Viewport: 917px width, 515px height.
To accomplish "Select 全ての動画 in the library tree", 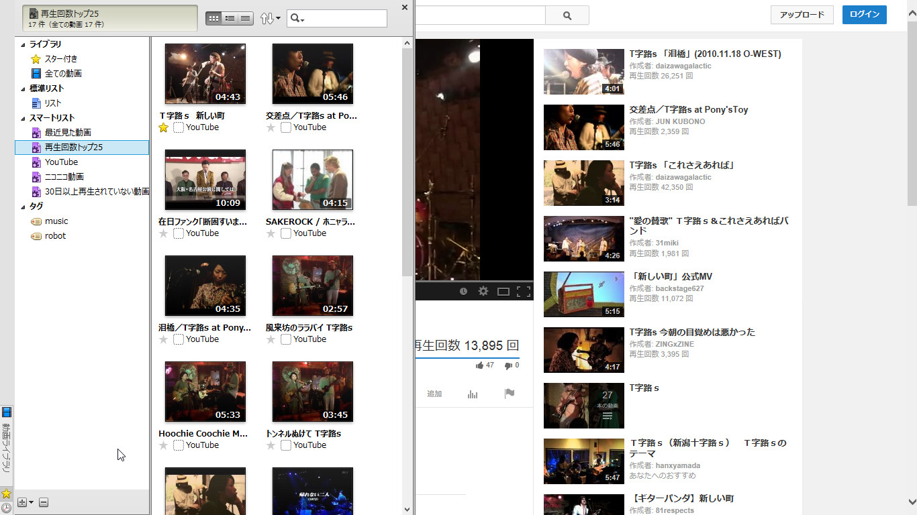I will point(56,74).
